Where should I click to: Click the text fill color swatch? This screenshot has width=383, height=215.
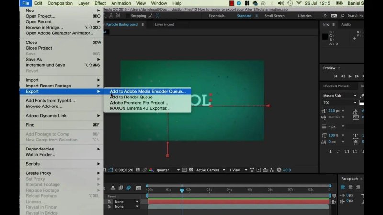pos(361,103)
